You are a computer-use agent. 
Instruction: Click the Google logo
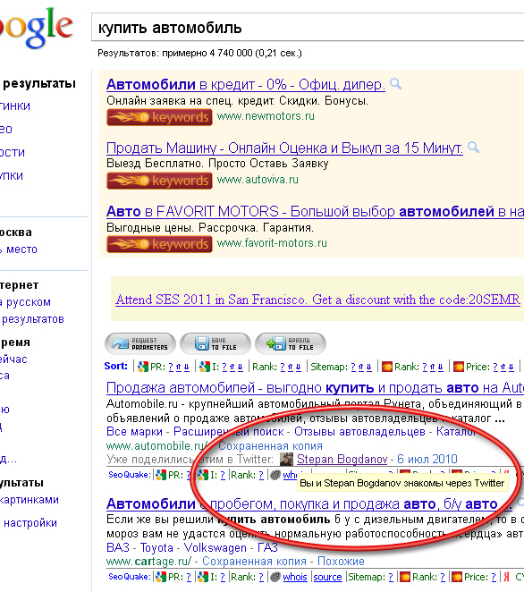coord(36,27)
